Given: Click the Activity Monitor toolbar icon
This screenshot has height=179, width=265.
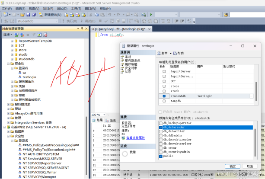Looking at the screenshot, I should point(144,15).
